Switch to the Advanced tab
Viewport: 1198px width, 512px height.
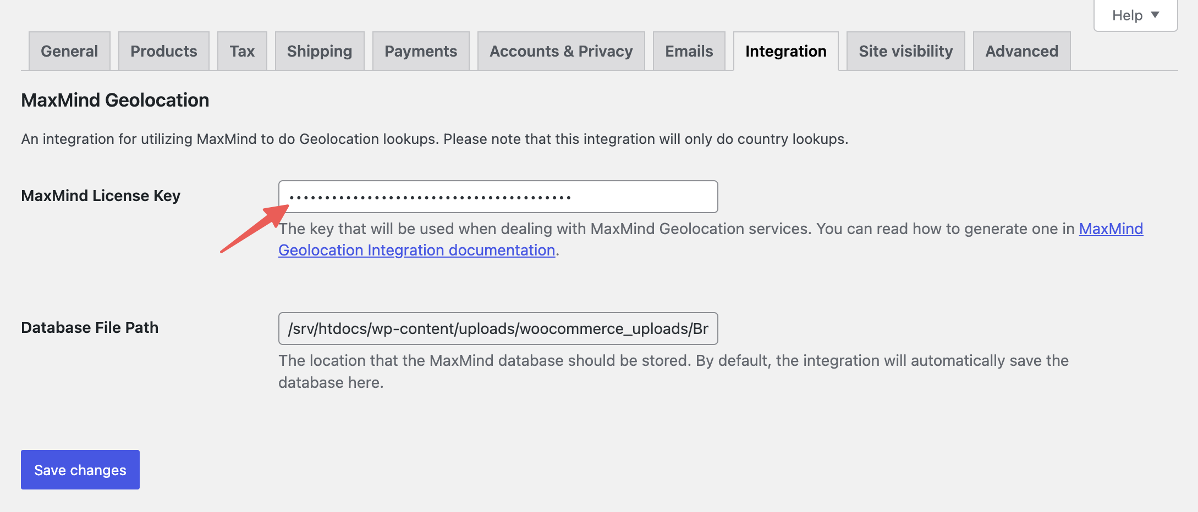(1021, 51)
